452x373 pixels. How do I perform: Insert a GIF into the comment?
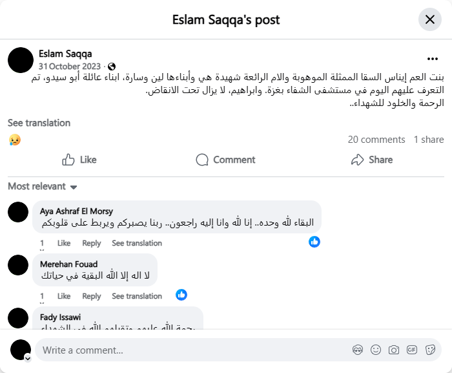pos(412,350)
